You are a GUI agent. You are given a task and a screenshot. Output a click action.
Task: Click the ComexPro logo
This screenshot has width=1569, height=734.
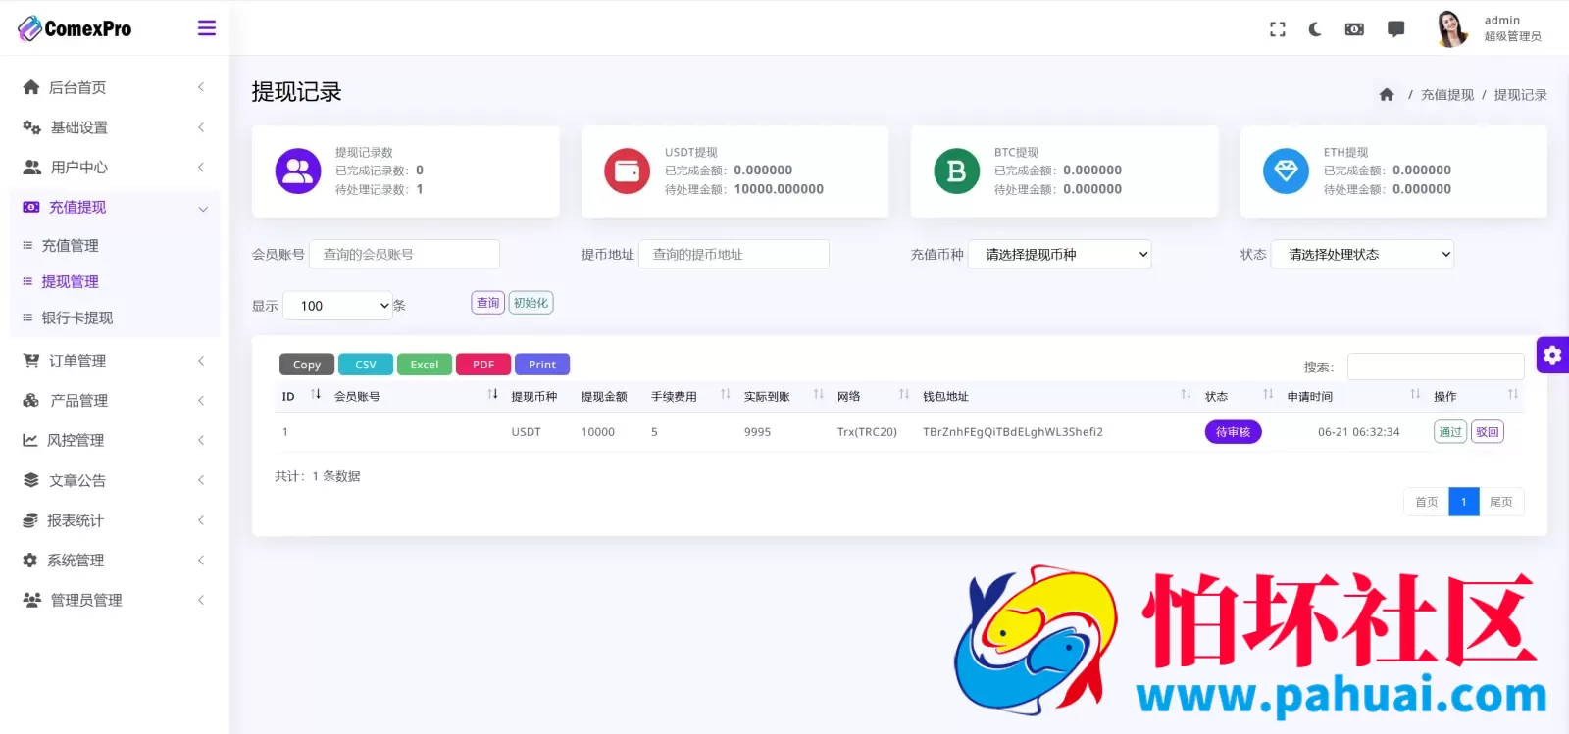tap(75, 28)
